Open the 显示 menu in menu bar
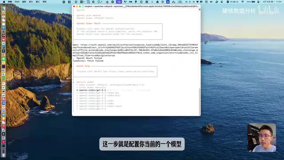The width and height of the screenshot is (284, 160). pyautogui.click(x=31, y=2)
